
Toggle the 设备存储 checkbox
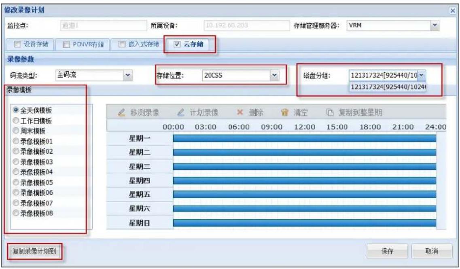pyautogui.click(x=18, y=44)
